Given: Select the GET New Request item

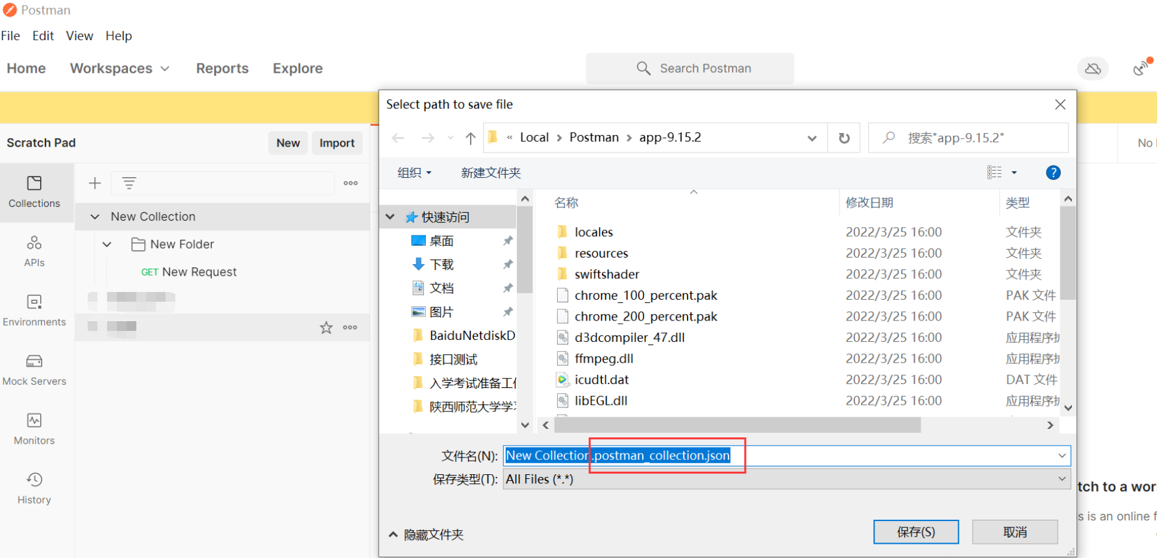Looking at the screenshot, I should pos(189,272).
